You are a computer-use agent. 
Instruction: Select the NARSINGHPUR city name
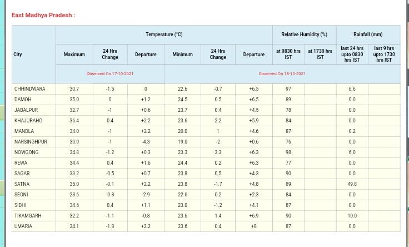coord(31,142)
